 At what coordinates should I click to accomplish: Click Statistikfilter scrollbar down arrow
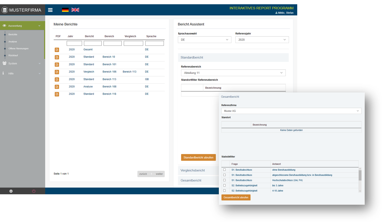click(x=360, y=191)
